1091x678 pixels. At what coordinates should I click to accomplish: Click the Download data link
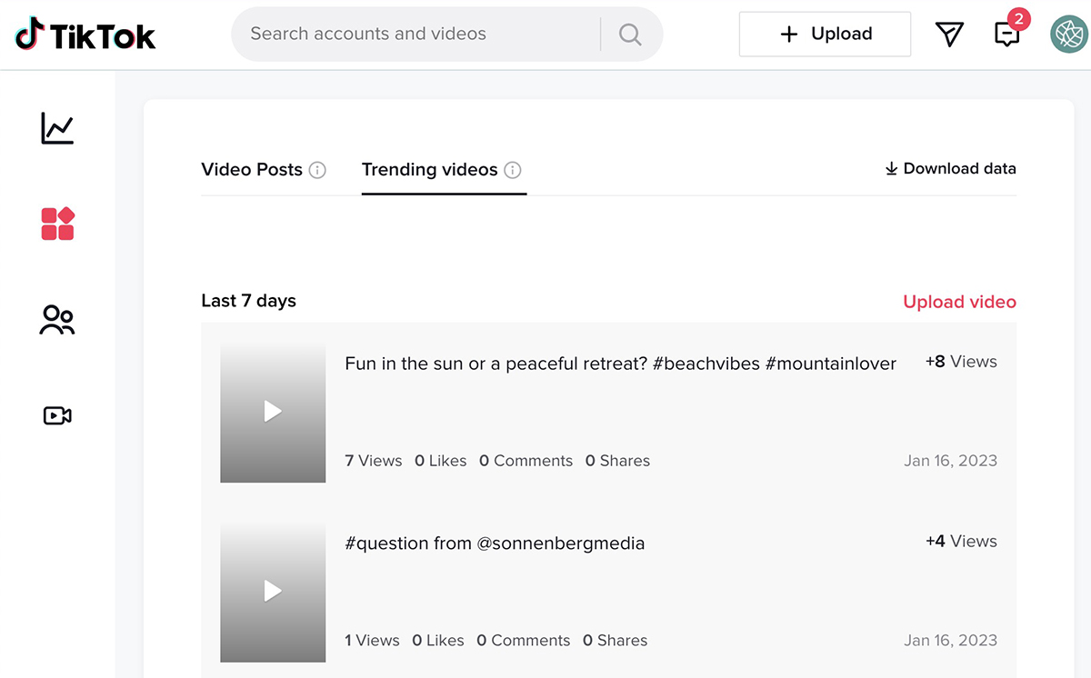click(x=950, y=169)
